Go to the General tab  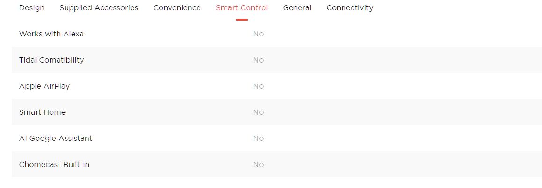pos(297,8)
